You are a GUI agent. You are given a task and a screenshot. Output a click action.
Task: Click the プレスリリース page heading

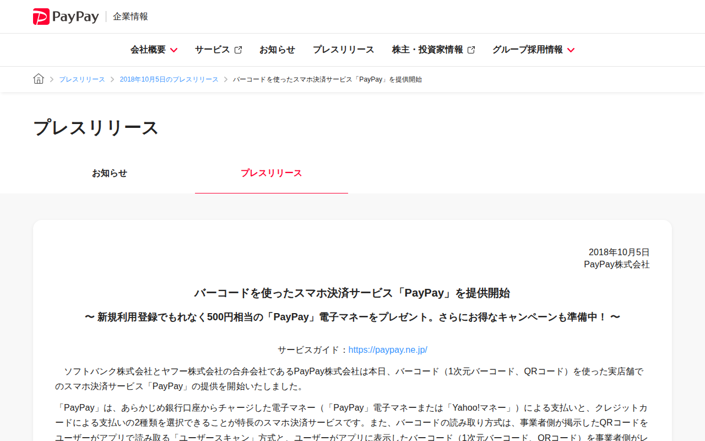(96, 128)
